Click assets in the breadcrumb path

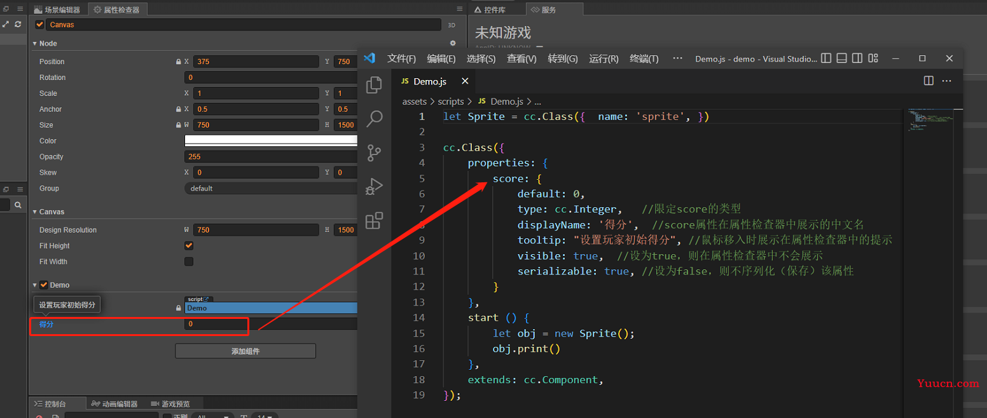(415, 102)
